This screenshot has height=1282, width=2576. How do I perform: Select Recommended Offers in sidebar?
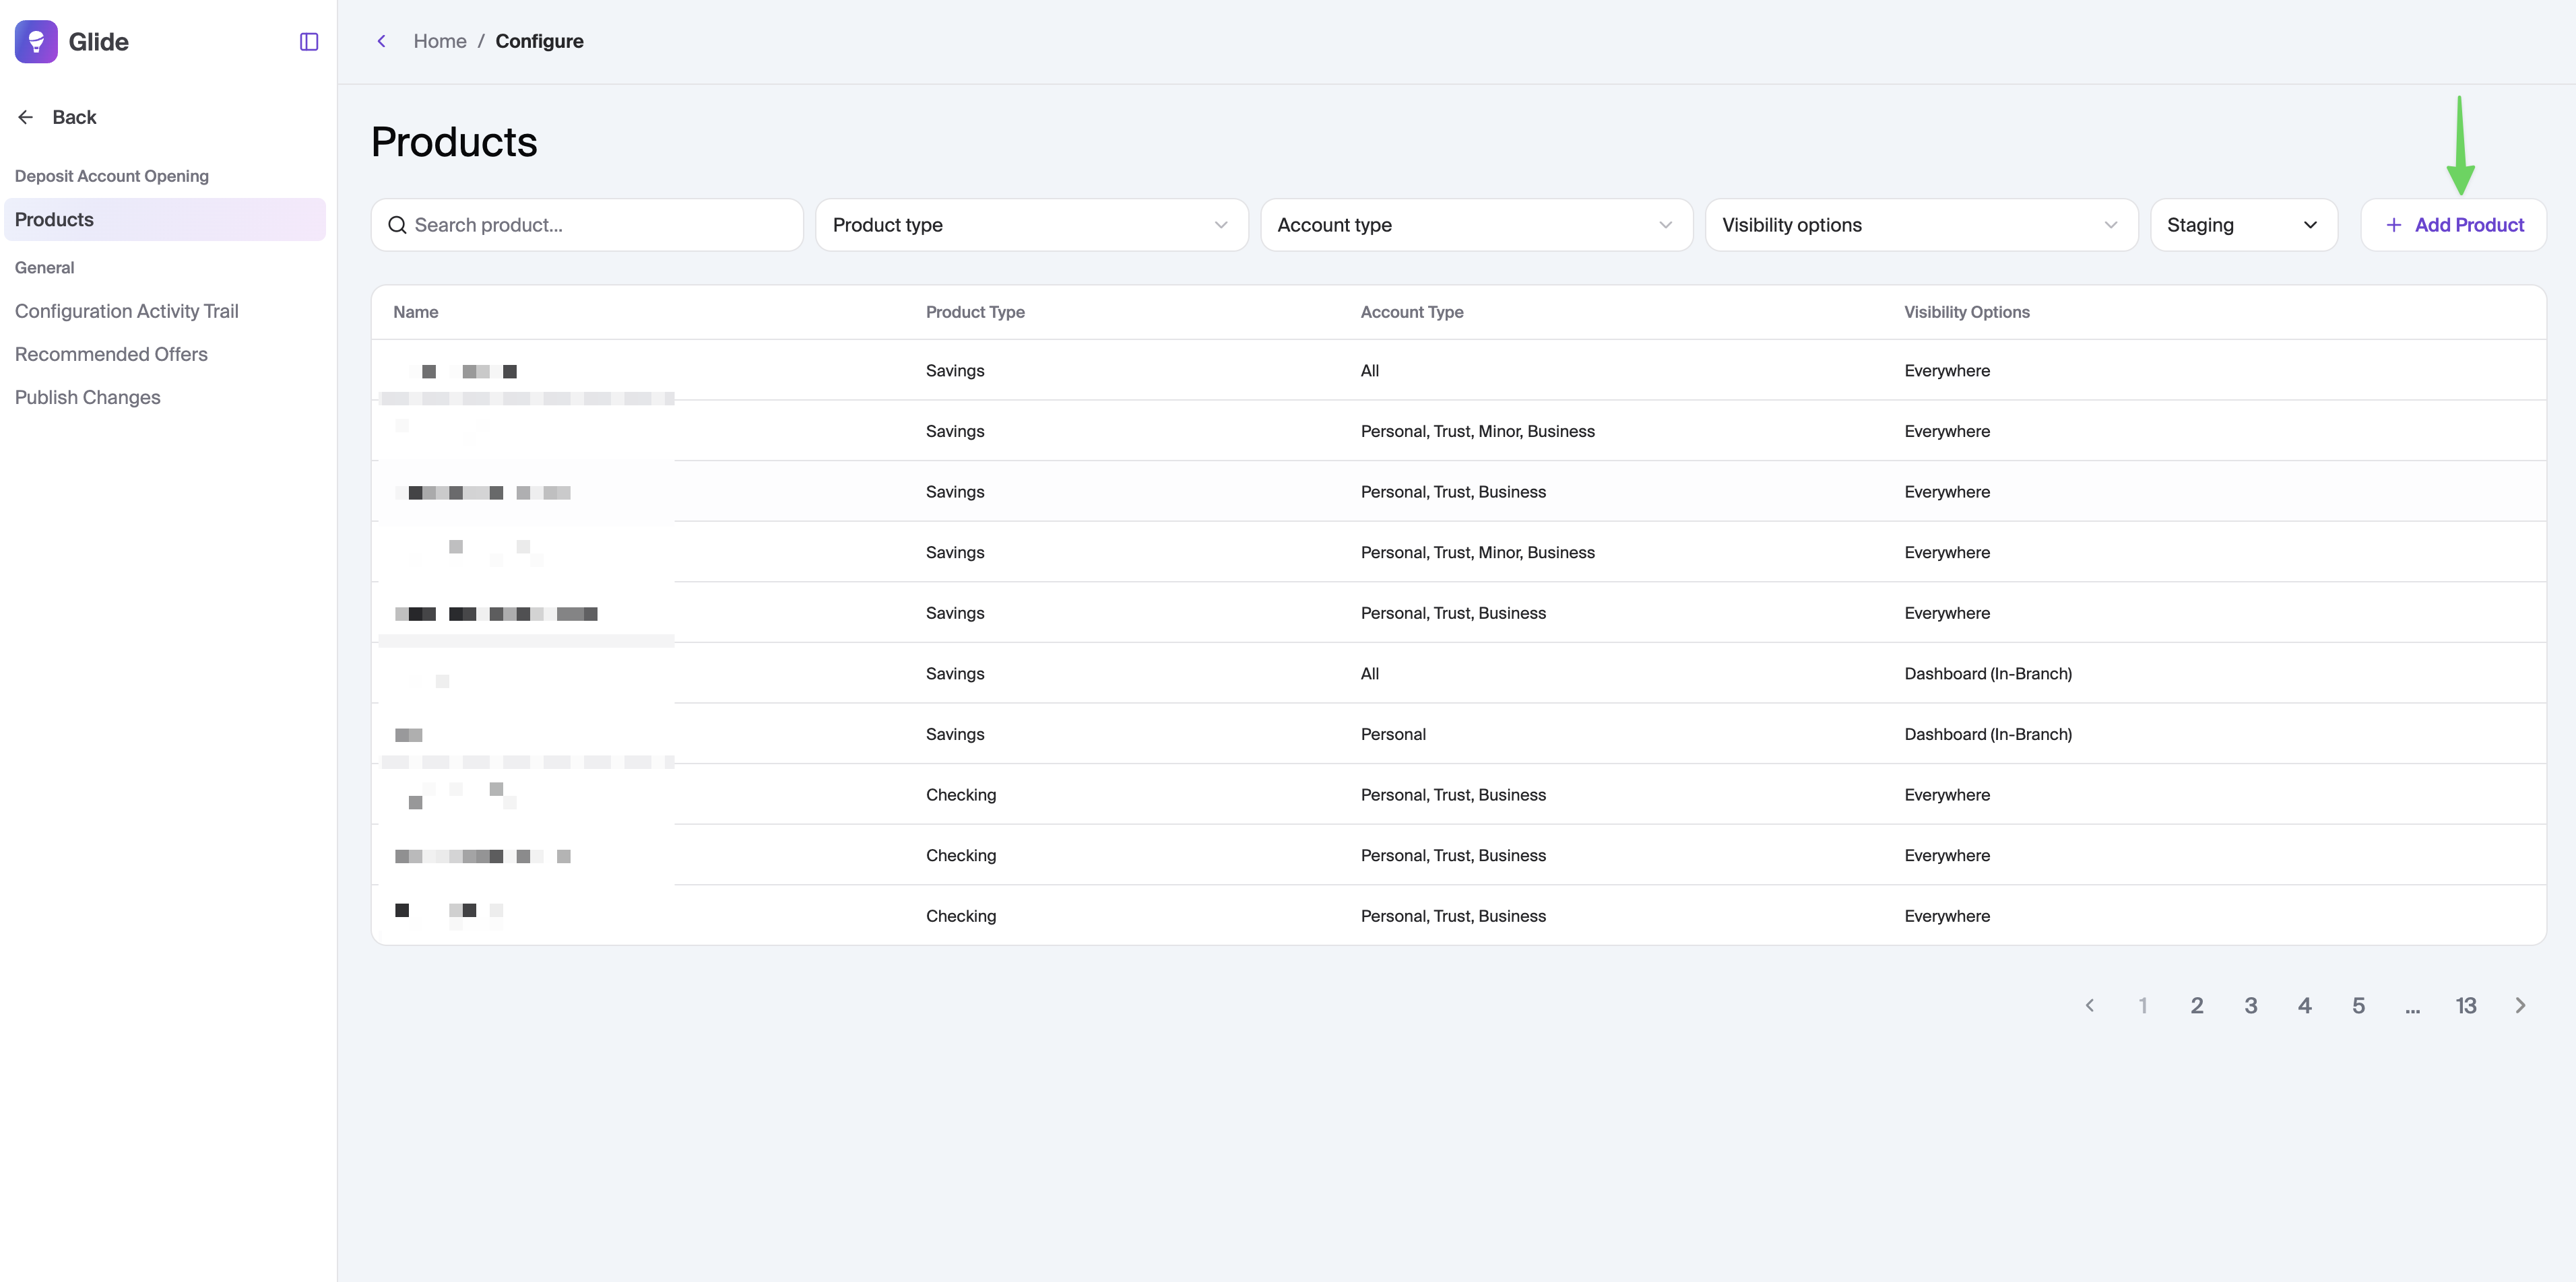(111, 353)
